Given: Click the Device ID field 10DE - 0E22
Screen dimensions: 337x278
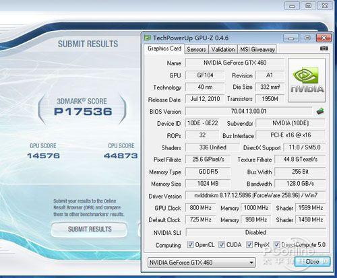Looking at the screenshot, I should (x=202, y=123).
